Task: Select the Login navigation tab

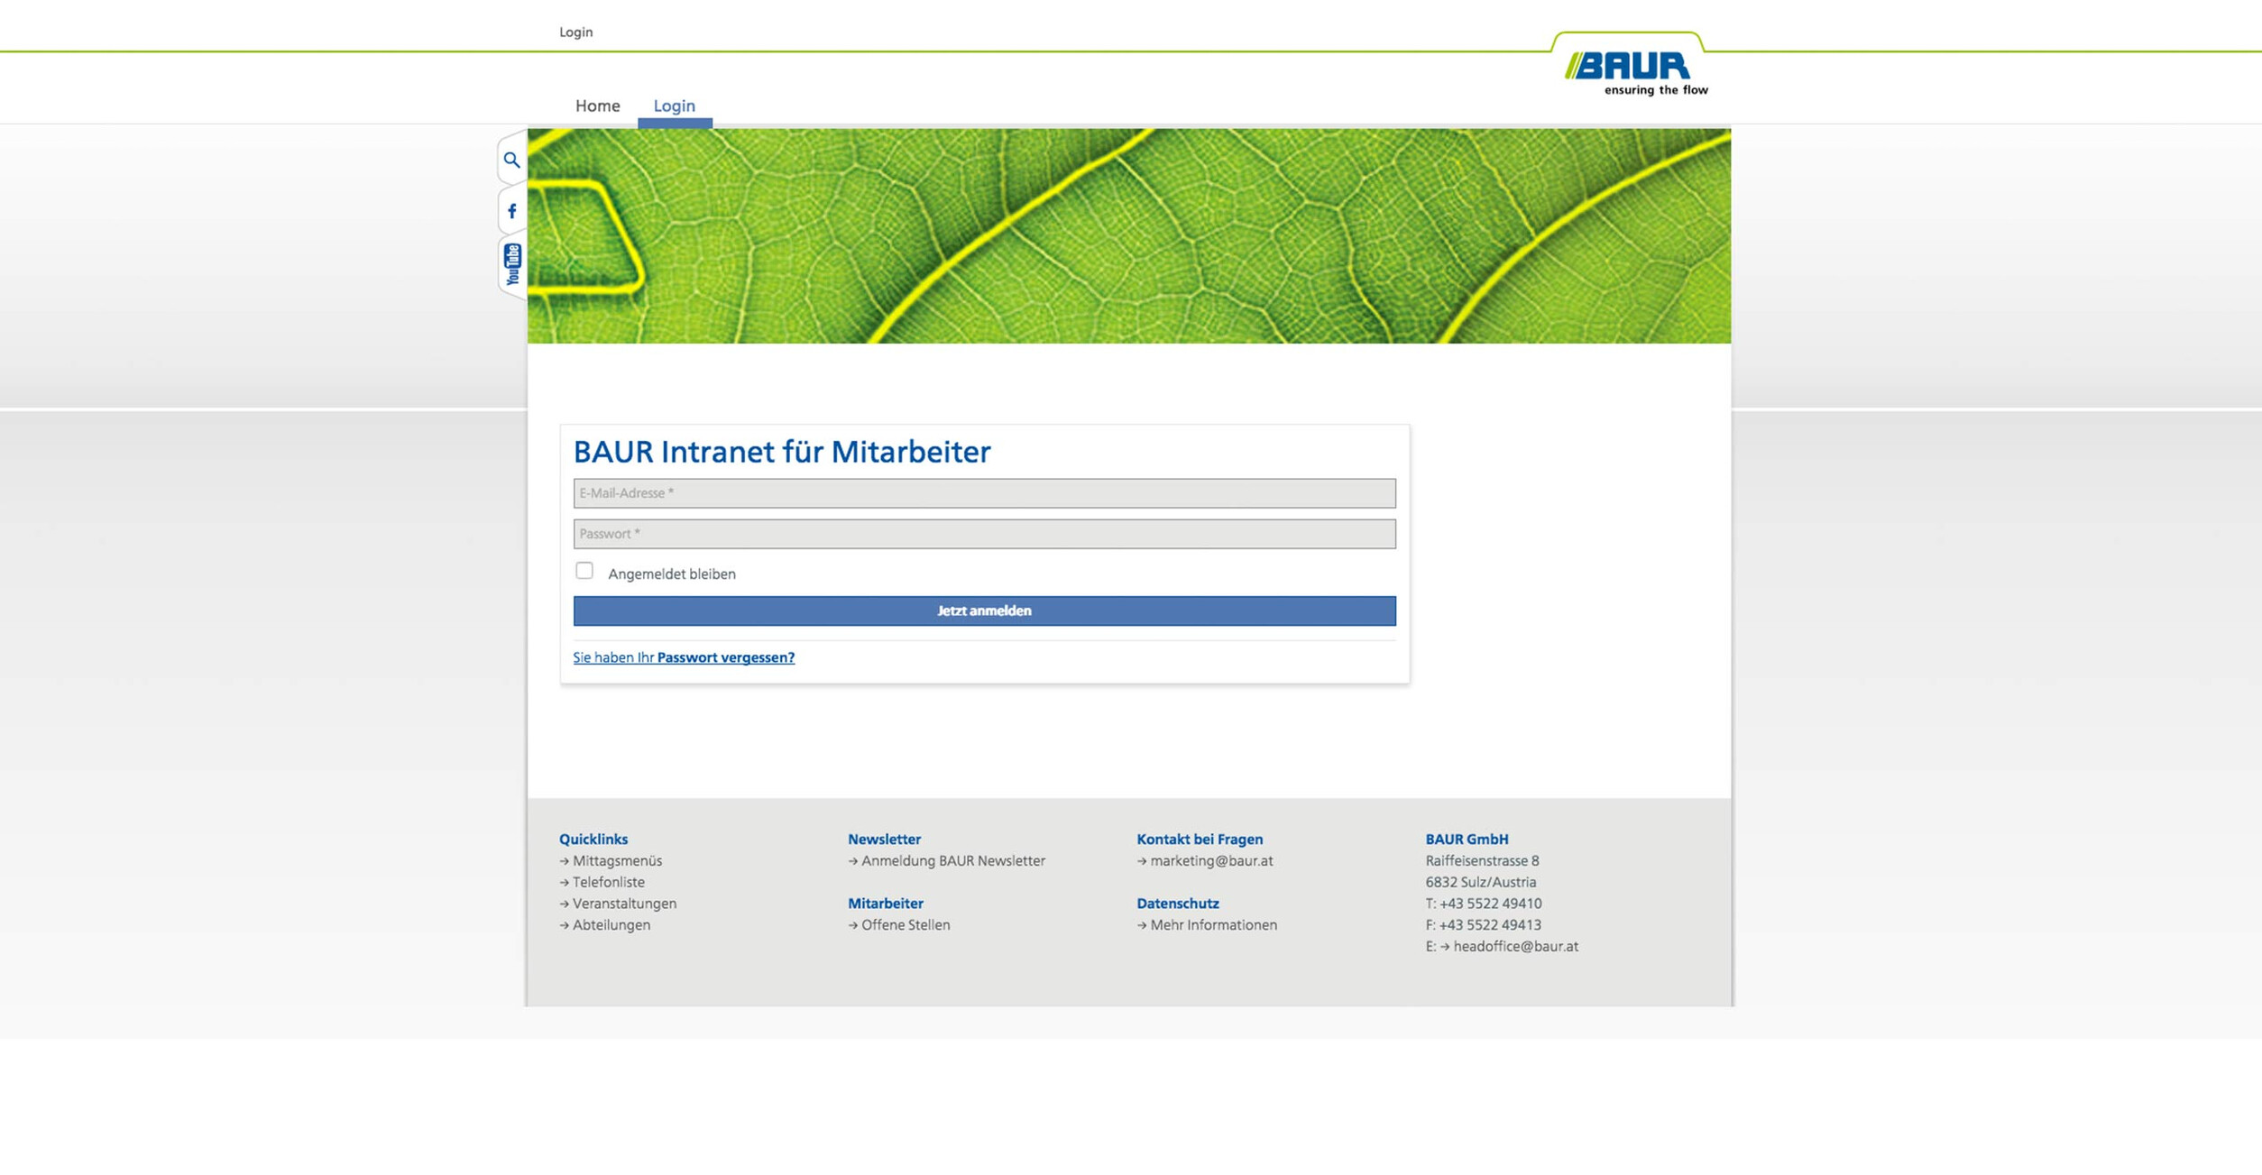Action: pyautogui.click(x=675, y=106)
